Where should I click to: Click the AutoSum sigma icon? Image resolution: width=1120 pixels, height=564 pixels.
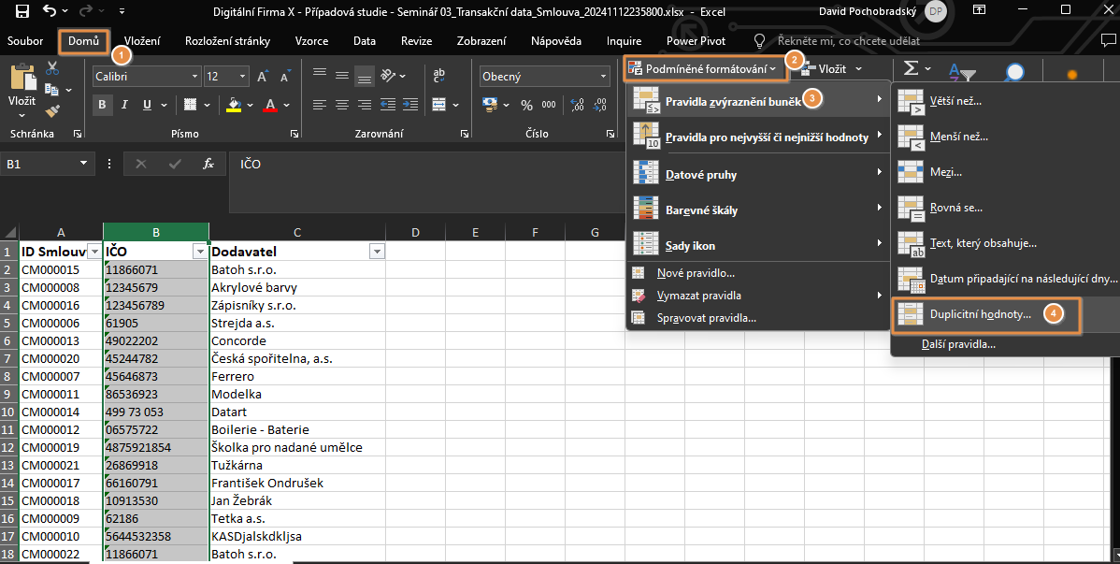point(911,67)
